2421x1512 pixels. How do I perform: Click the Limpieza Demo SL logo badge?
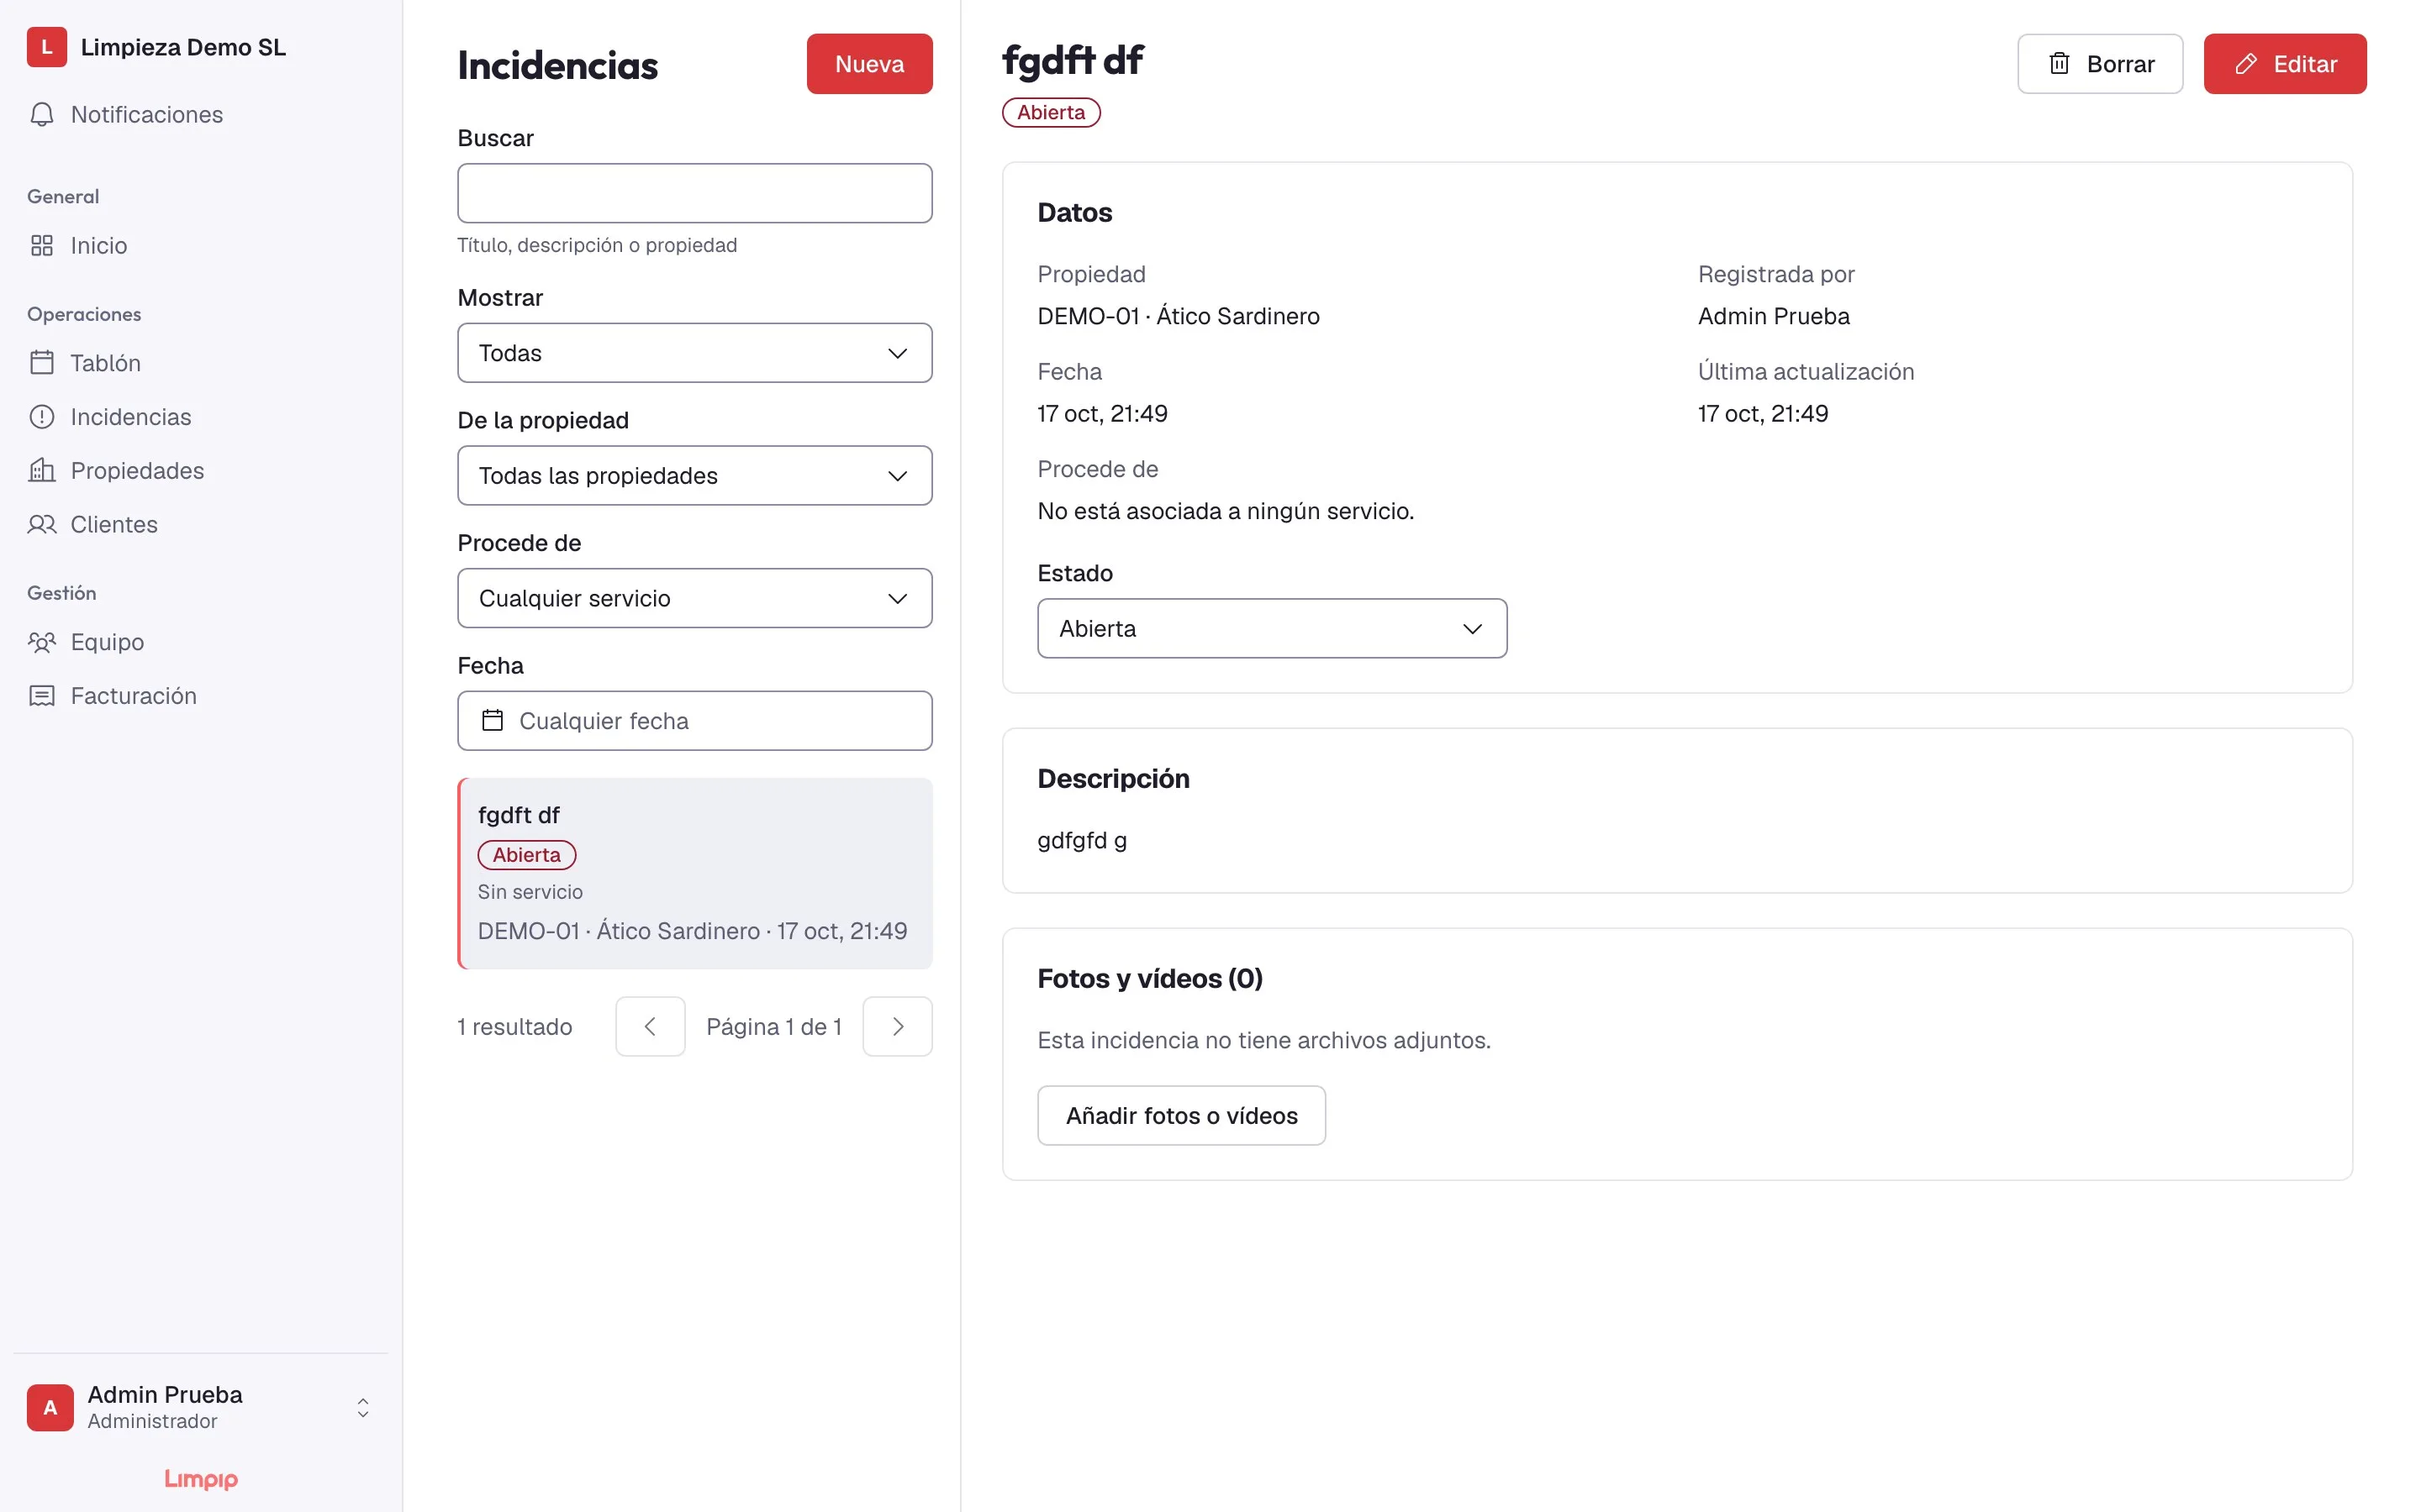click(x=46, y=47)
